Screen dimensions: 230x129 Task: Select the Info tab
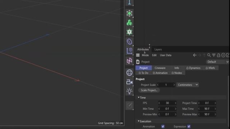point(177,68)
